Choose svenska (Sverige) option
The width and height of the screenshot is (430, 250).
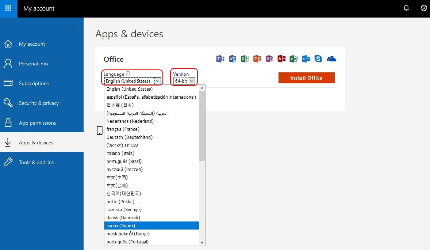point(151,210)
